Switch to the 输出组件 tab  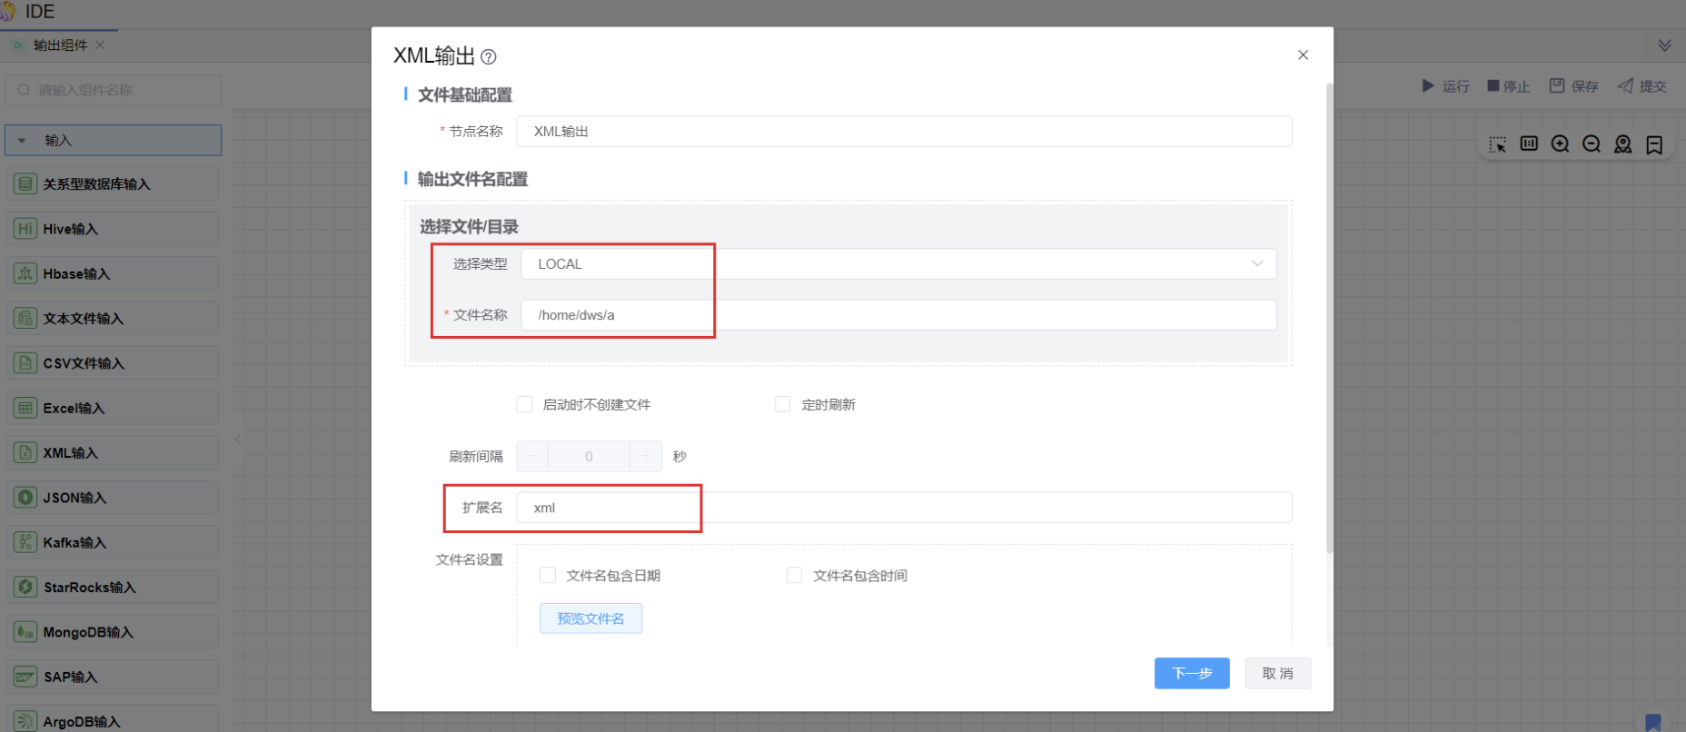(60, 45)
